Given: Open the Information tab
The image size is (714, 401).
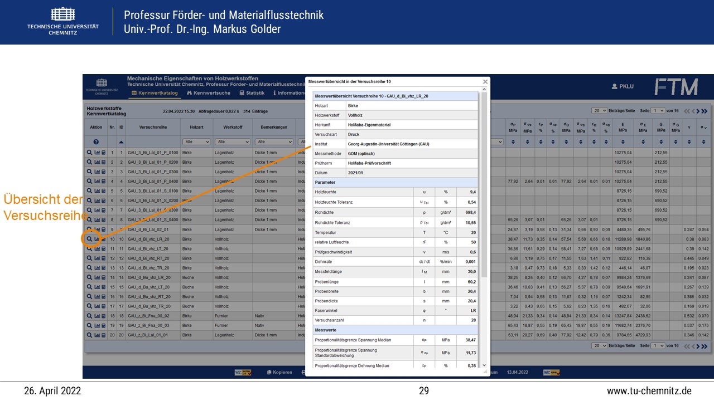Looking at the screenshot, I should [289, 93].
